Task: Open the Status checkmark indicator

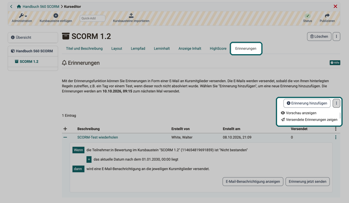Action: click(x=307, y=16)
